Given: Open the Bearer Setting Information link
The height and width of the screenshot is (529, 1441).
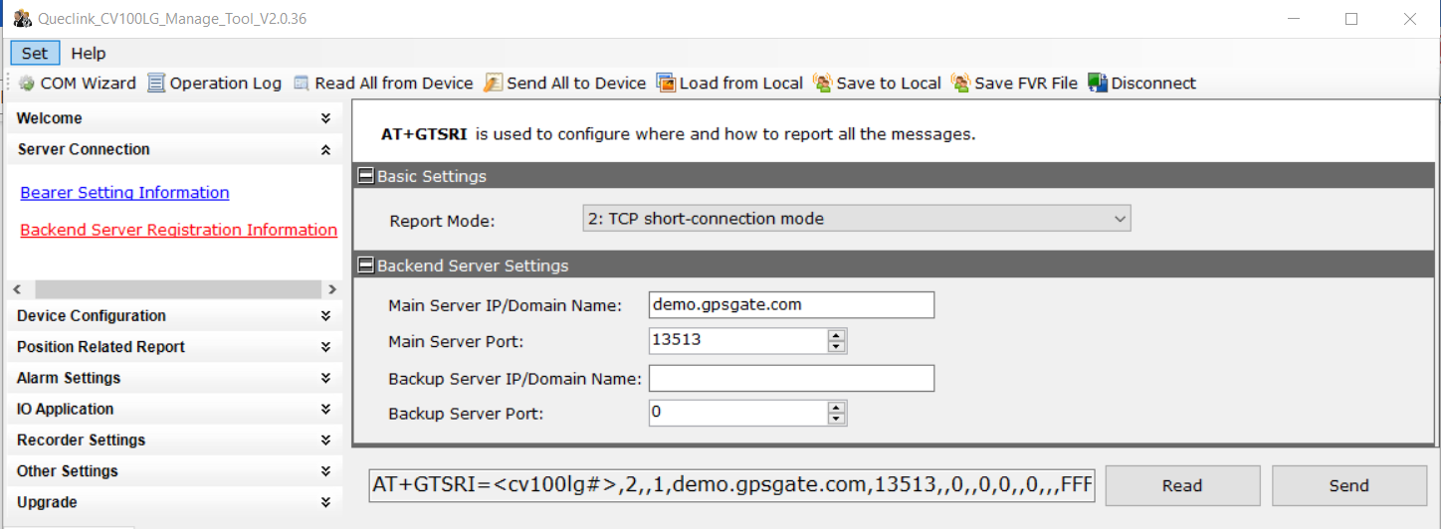Looking at the screenshot, I should coord(124,193).
